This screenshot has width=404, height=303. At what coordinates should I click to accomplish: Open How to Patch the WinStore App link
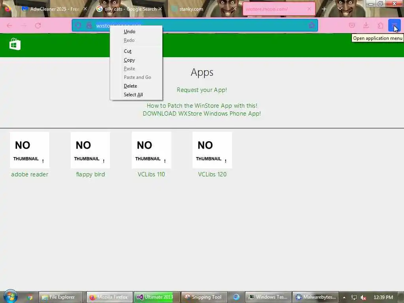coord(202,106)
